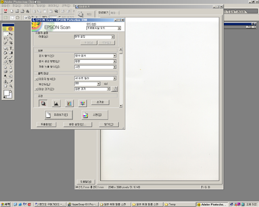Viewport: 259px width, 207px height.
Task: Click the Open file icon in shortcuts bar
Action: 17,11
